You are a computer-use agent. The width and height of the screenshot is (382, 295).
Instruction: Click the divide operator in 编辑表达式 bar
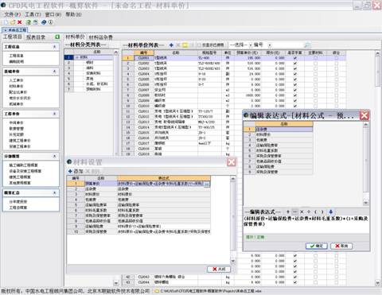click(x=309, y=212)
